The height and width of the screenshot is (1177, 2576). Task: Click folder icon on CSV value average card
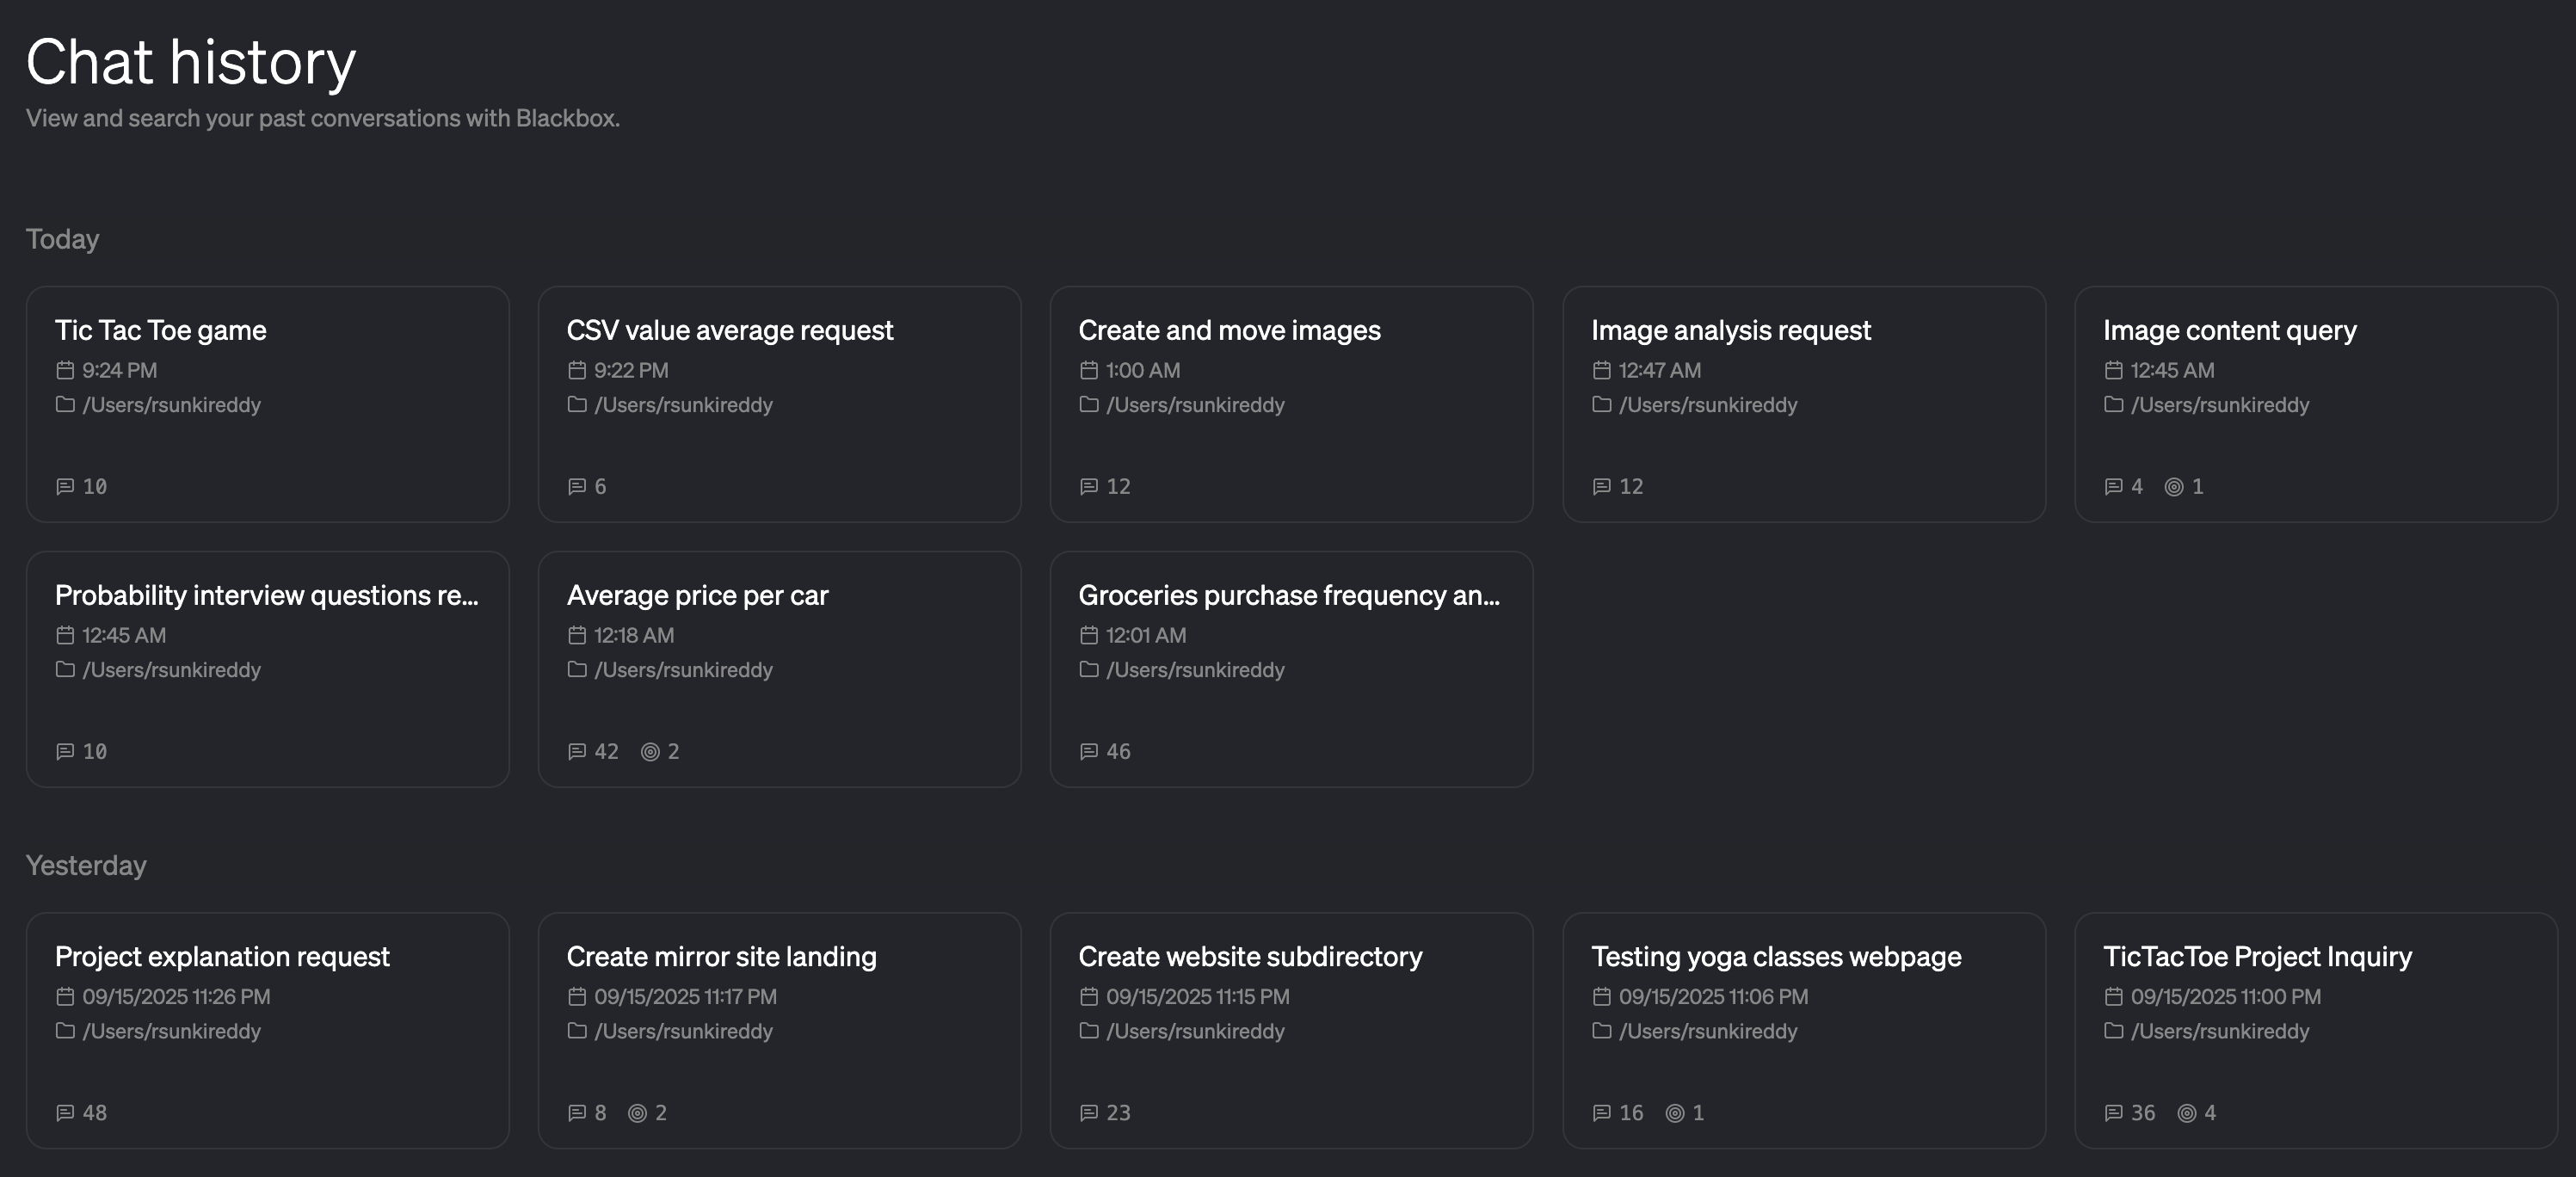[x=577, y=404]
